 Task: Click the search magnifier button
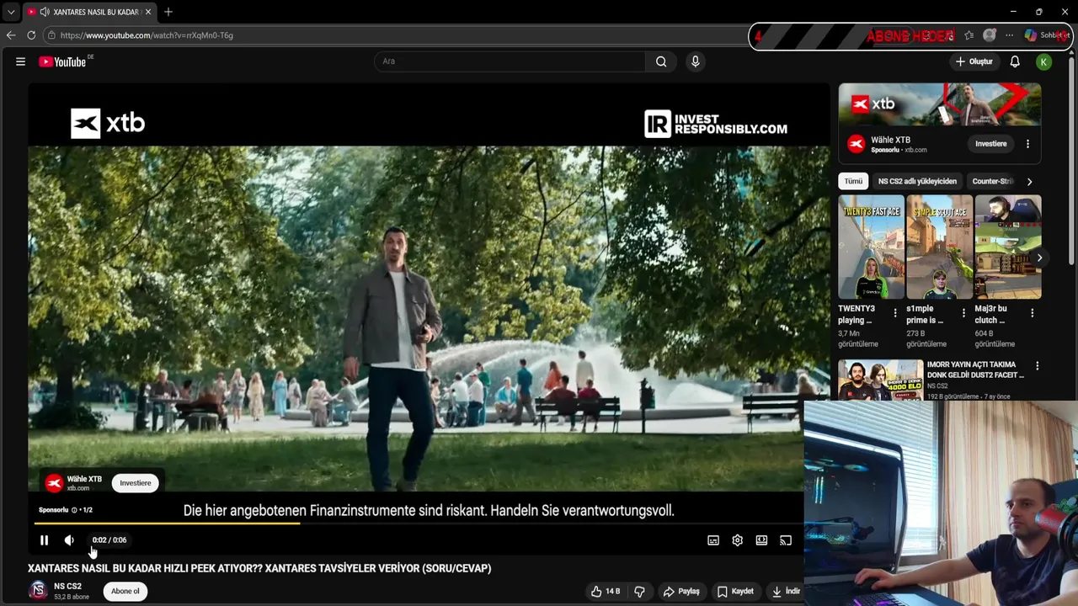point(661,61)
